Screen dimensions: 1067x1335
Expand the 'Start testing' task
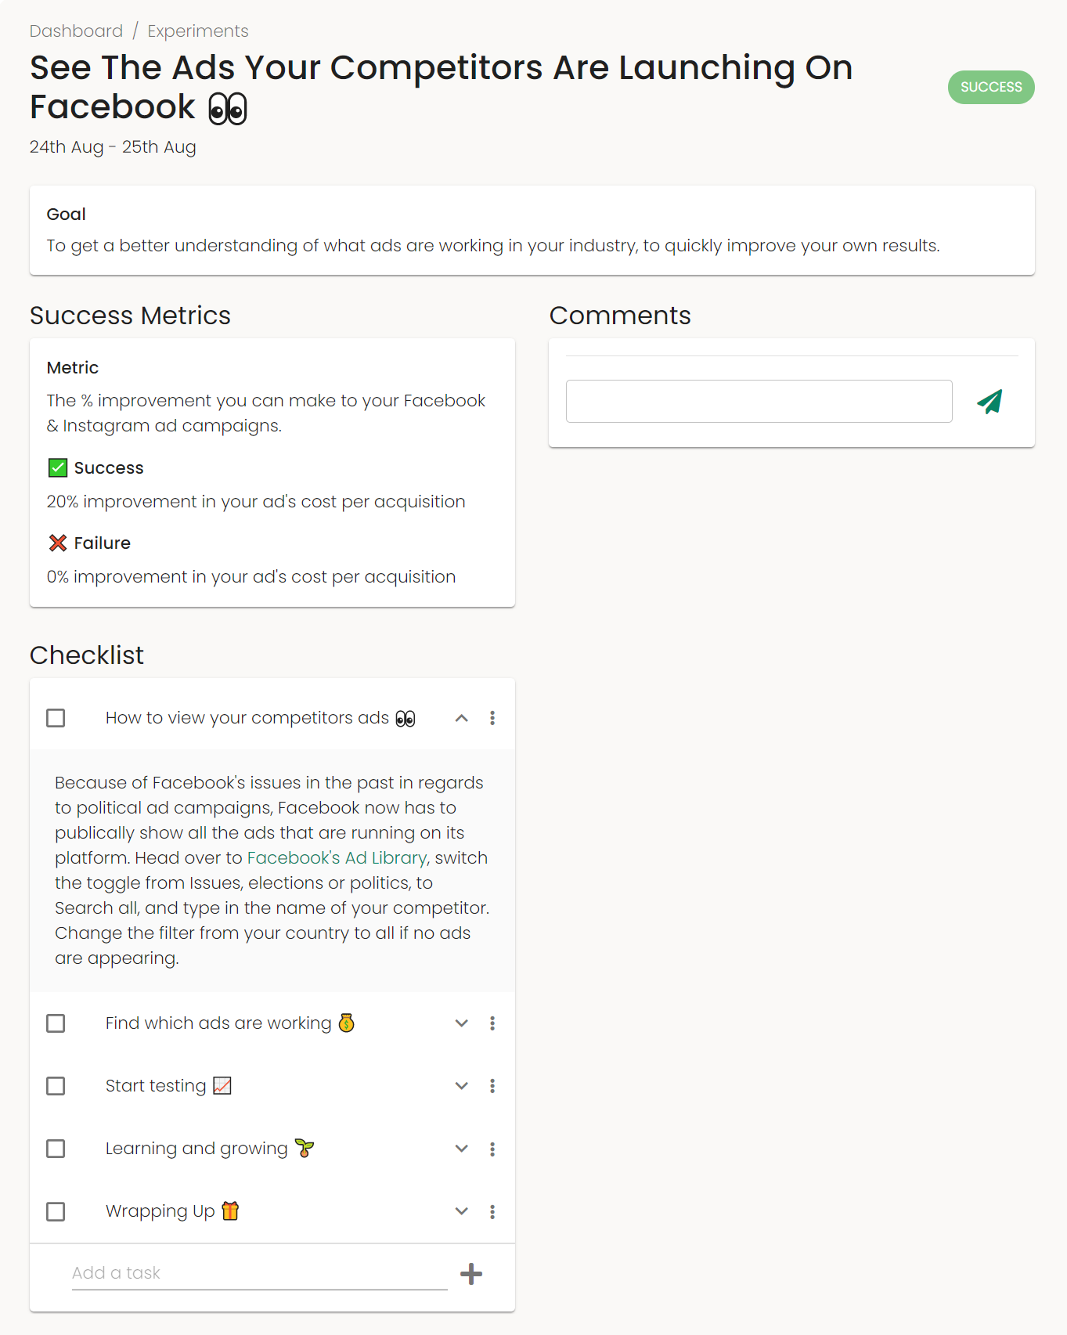[462, 1086]
